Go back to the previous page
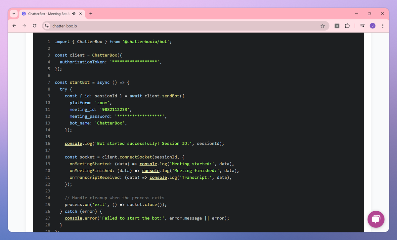Image resolution: width=397 pixels, height=240 pixels. point(14,26)
